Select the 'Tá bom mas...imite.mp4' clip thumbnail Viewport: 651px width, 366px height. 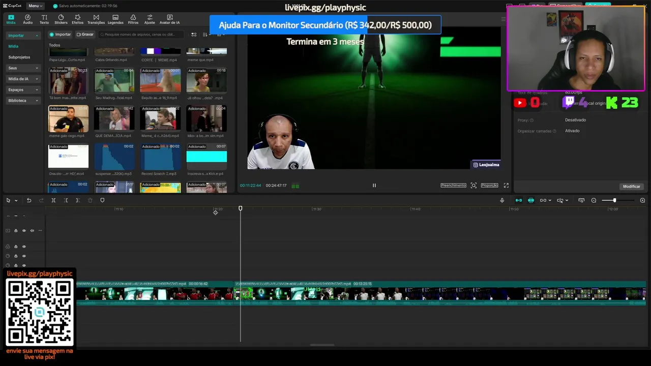click(x=68, y=80)
